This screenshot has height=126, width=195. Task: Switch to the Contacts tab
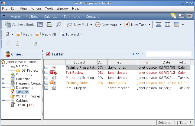click(92, 17)
